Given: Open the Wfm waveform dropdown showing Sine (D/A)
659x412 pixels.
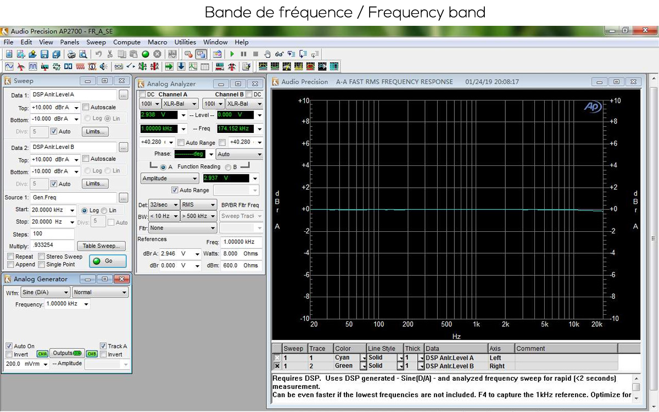Looking at the screenshot, I should [44, 292].
